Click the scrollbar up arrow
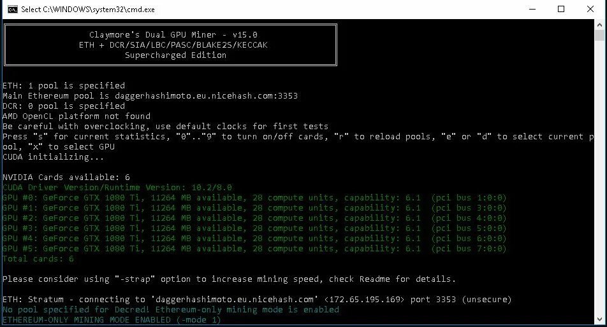 599,25
